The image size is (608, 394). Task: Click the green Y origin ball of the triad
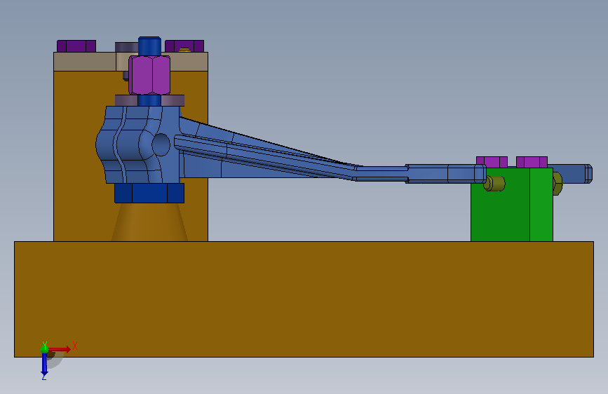tap(44, 349)
